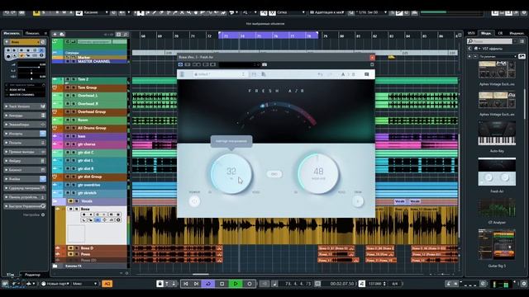The height and width of the screenshot is (297, 529).
Task: Open the Visibility tab beside Inspector
Action: point(33,33)
